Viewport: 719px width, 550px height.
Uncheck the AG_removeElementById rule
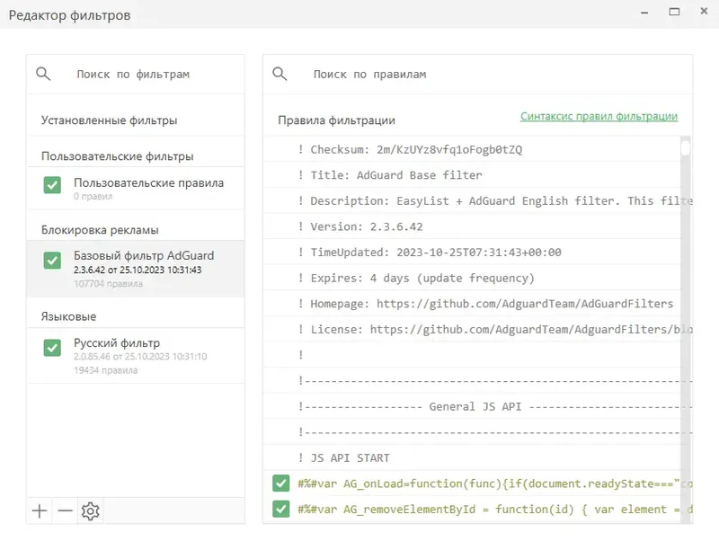[x=280, y=510]
